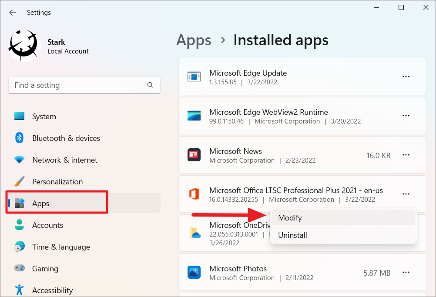Click the Microsoft Photos thumbnail icon
Viewport: 436px width, 297px height.
pos(194,272)
